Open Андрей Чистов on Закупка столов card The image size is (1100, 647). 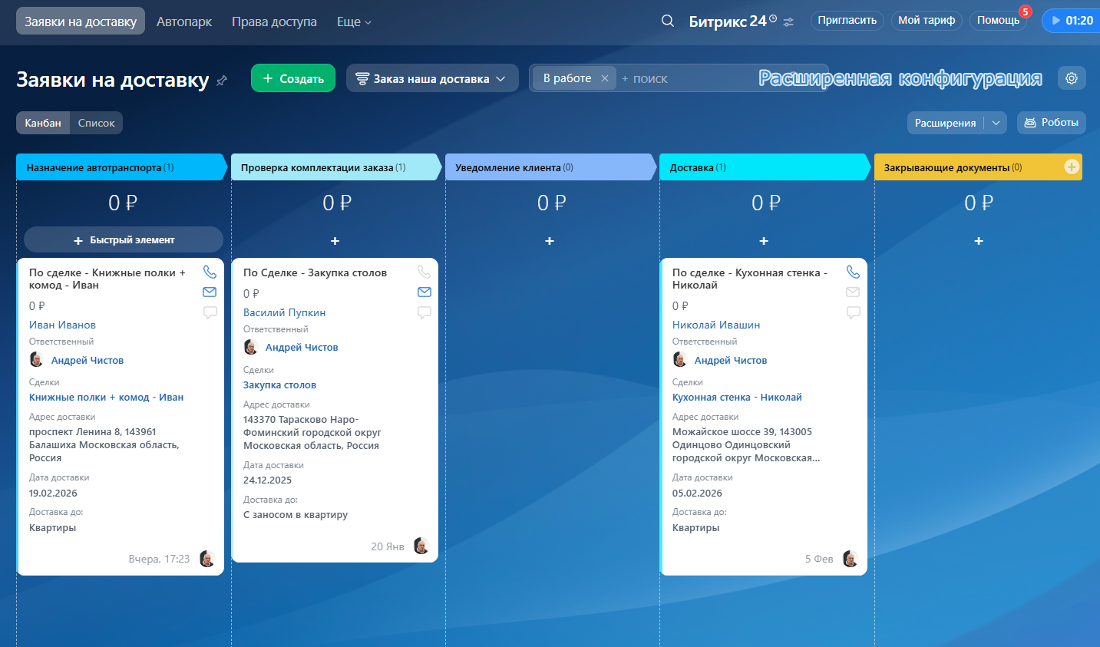point(302,347)
